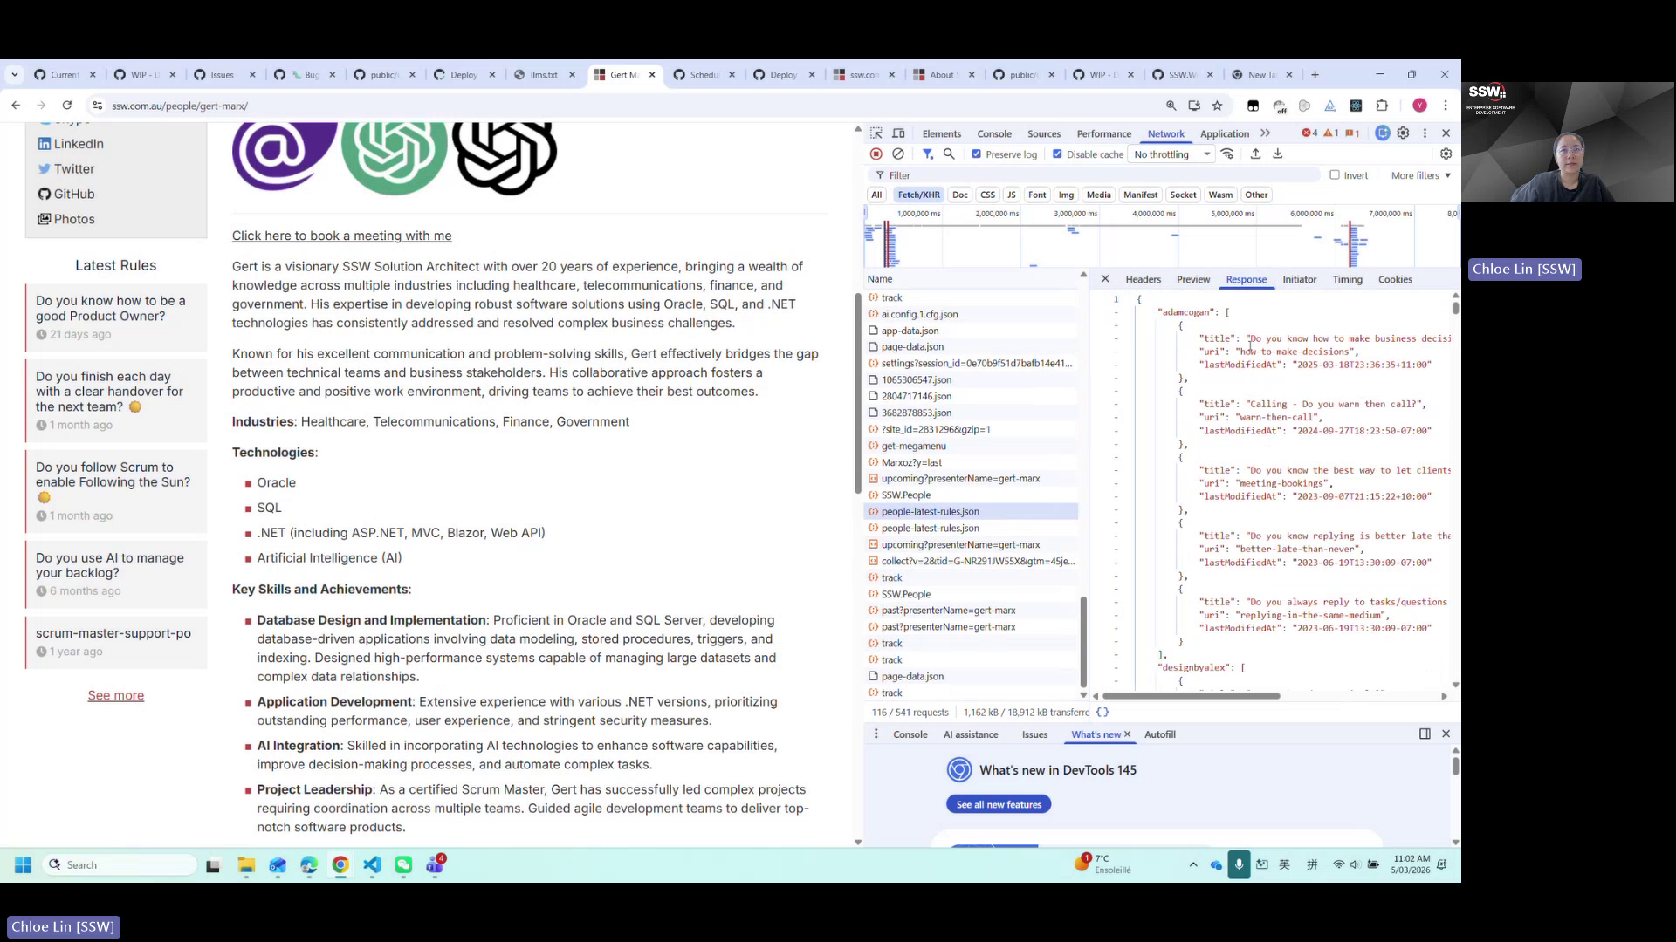
Task: Import HAR file upload icon
Action: coord(1255,154)
